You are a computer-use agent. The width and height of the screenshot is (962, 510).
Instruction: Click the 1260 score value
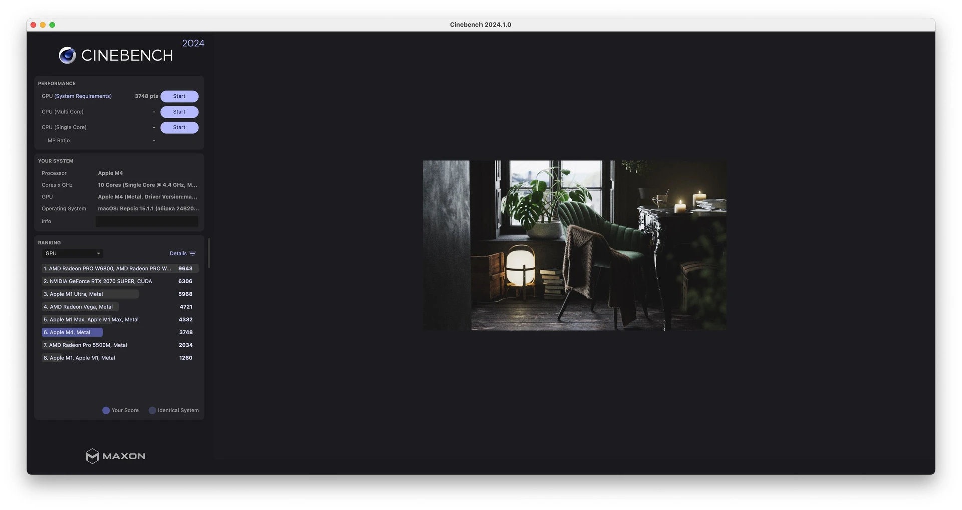[186, 358]
